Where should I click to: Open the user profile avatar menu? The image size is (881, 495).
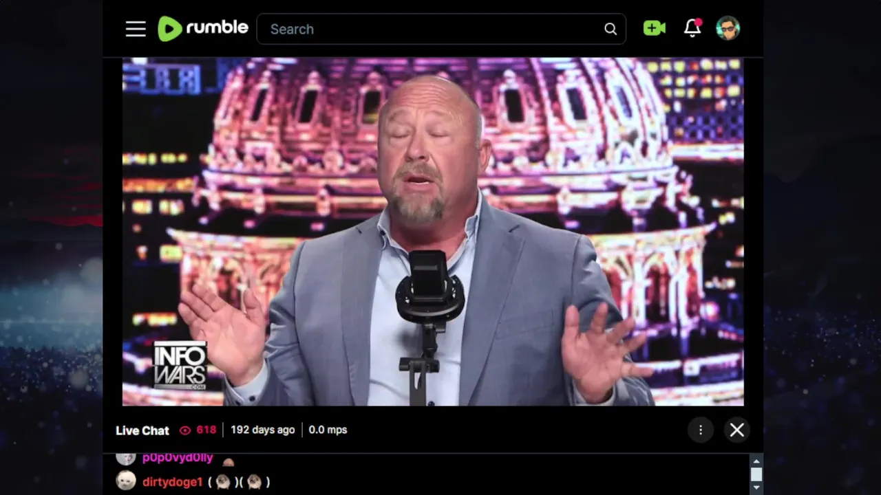click(x=728, y=28)
